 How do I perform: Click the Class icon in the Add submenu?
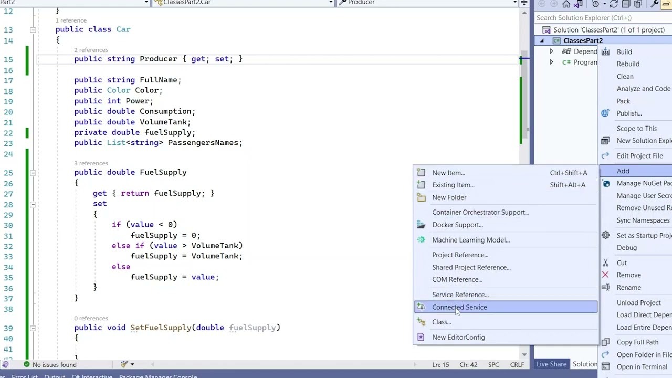tap(421, 322)
